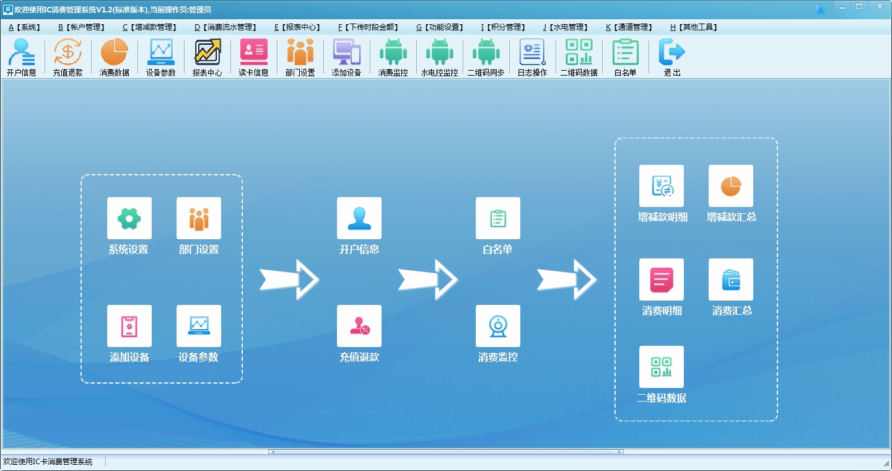Screen dimensions: 892x471
Task: Click the I【积分管理】 menu
Action: (x=503, y=27)
